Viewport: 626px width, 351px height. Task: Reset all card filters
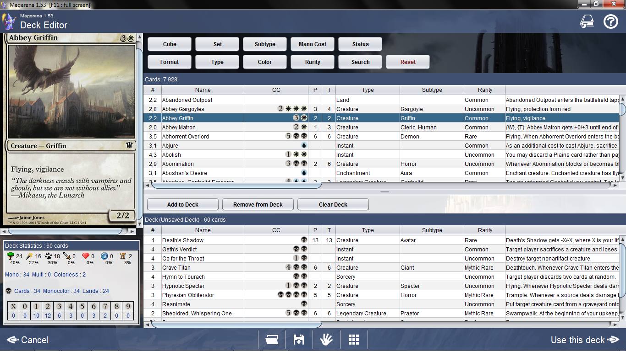pyautogui.click(x=408, y=62)
